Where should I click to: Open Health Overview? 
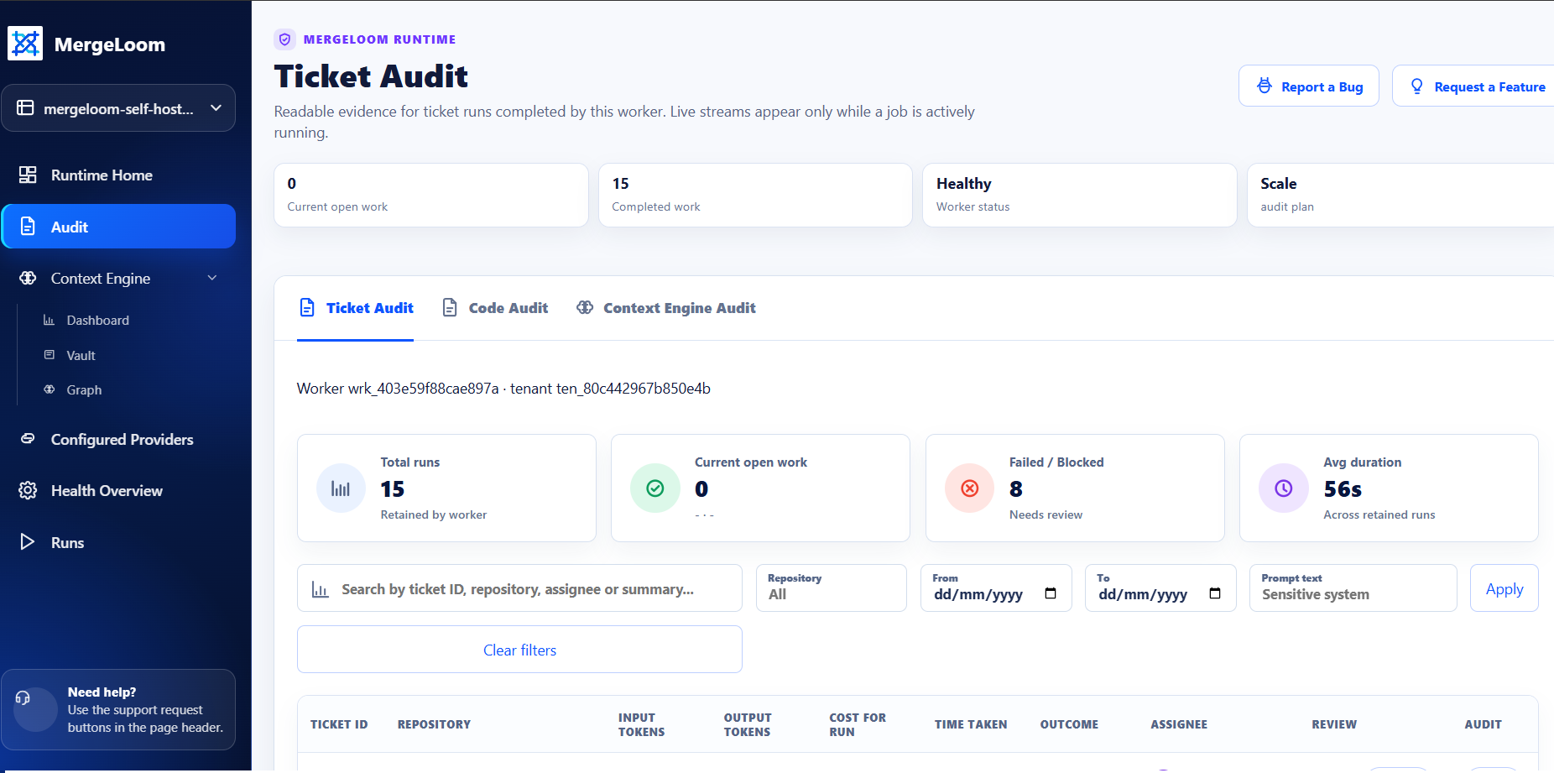[107, 491]
